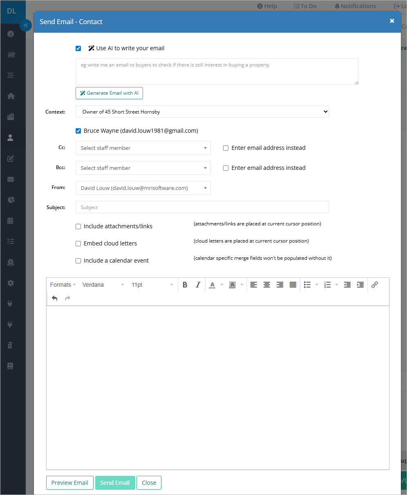Align text left in the editor

point(254,285)
